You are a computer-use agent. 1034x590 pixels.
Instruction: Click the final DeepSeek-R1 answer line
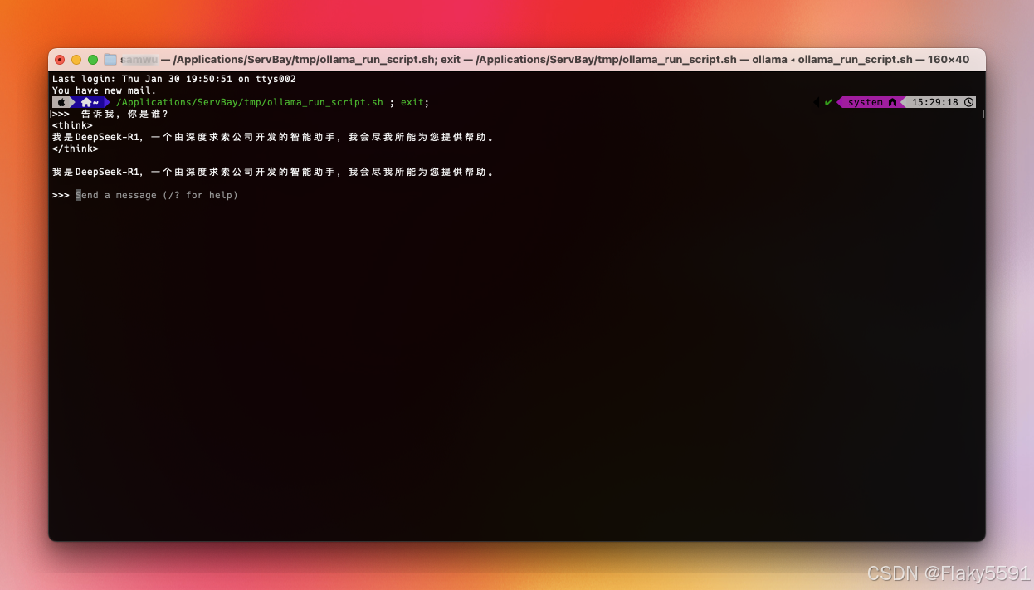click(274, 172)
